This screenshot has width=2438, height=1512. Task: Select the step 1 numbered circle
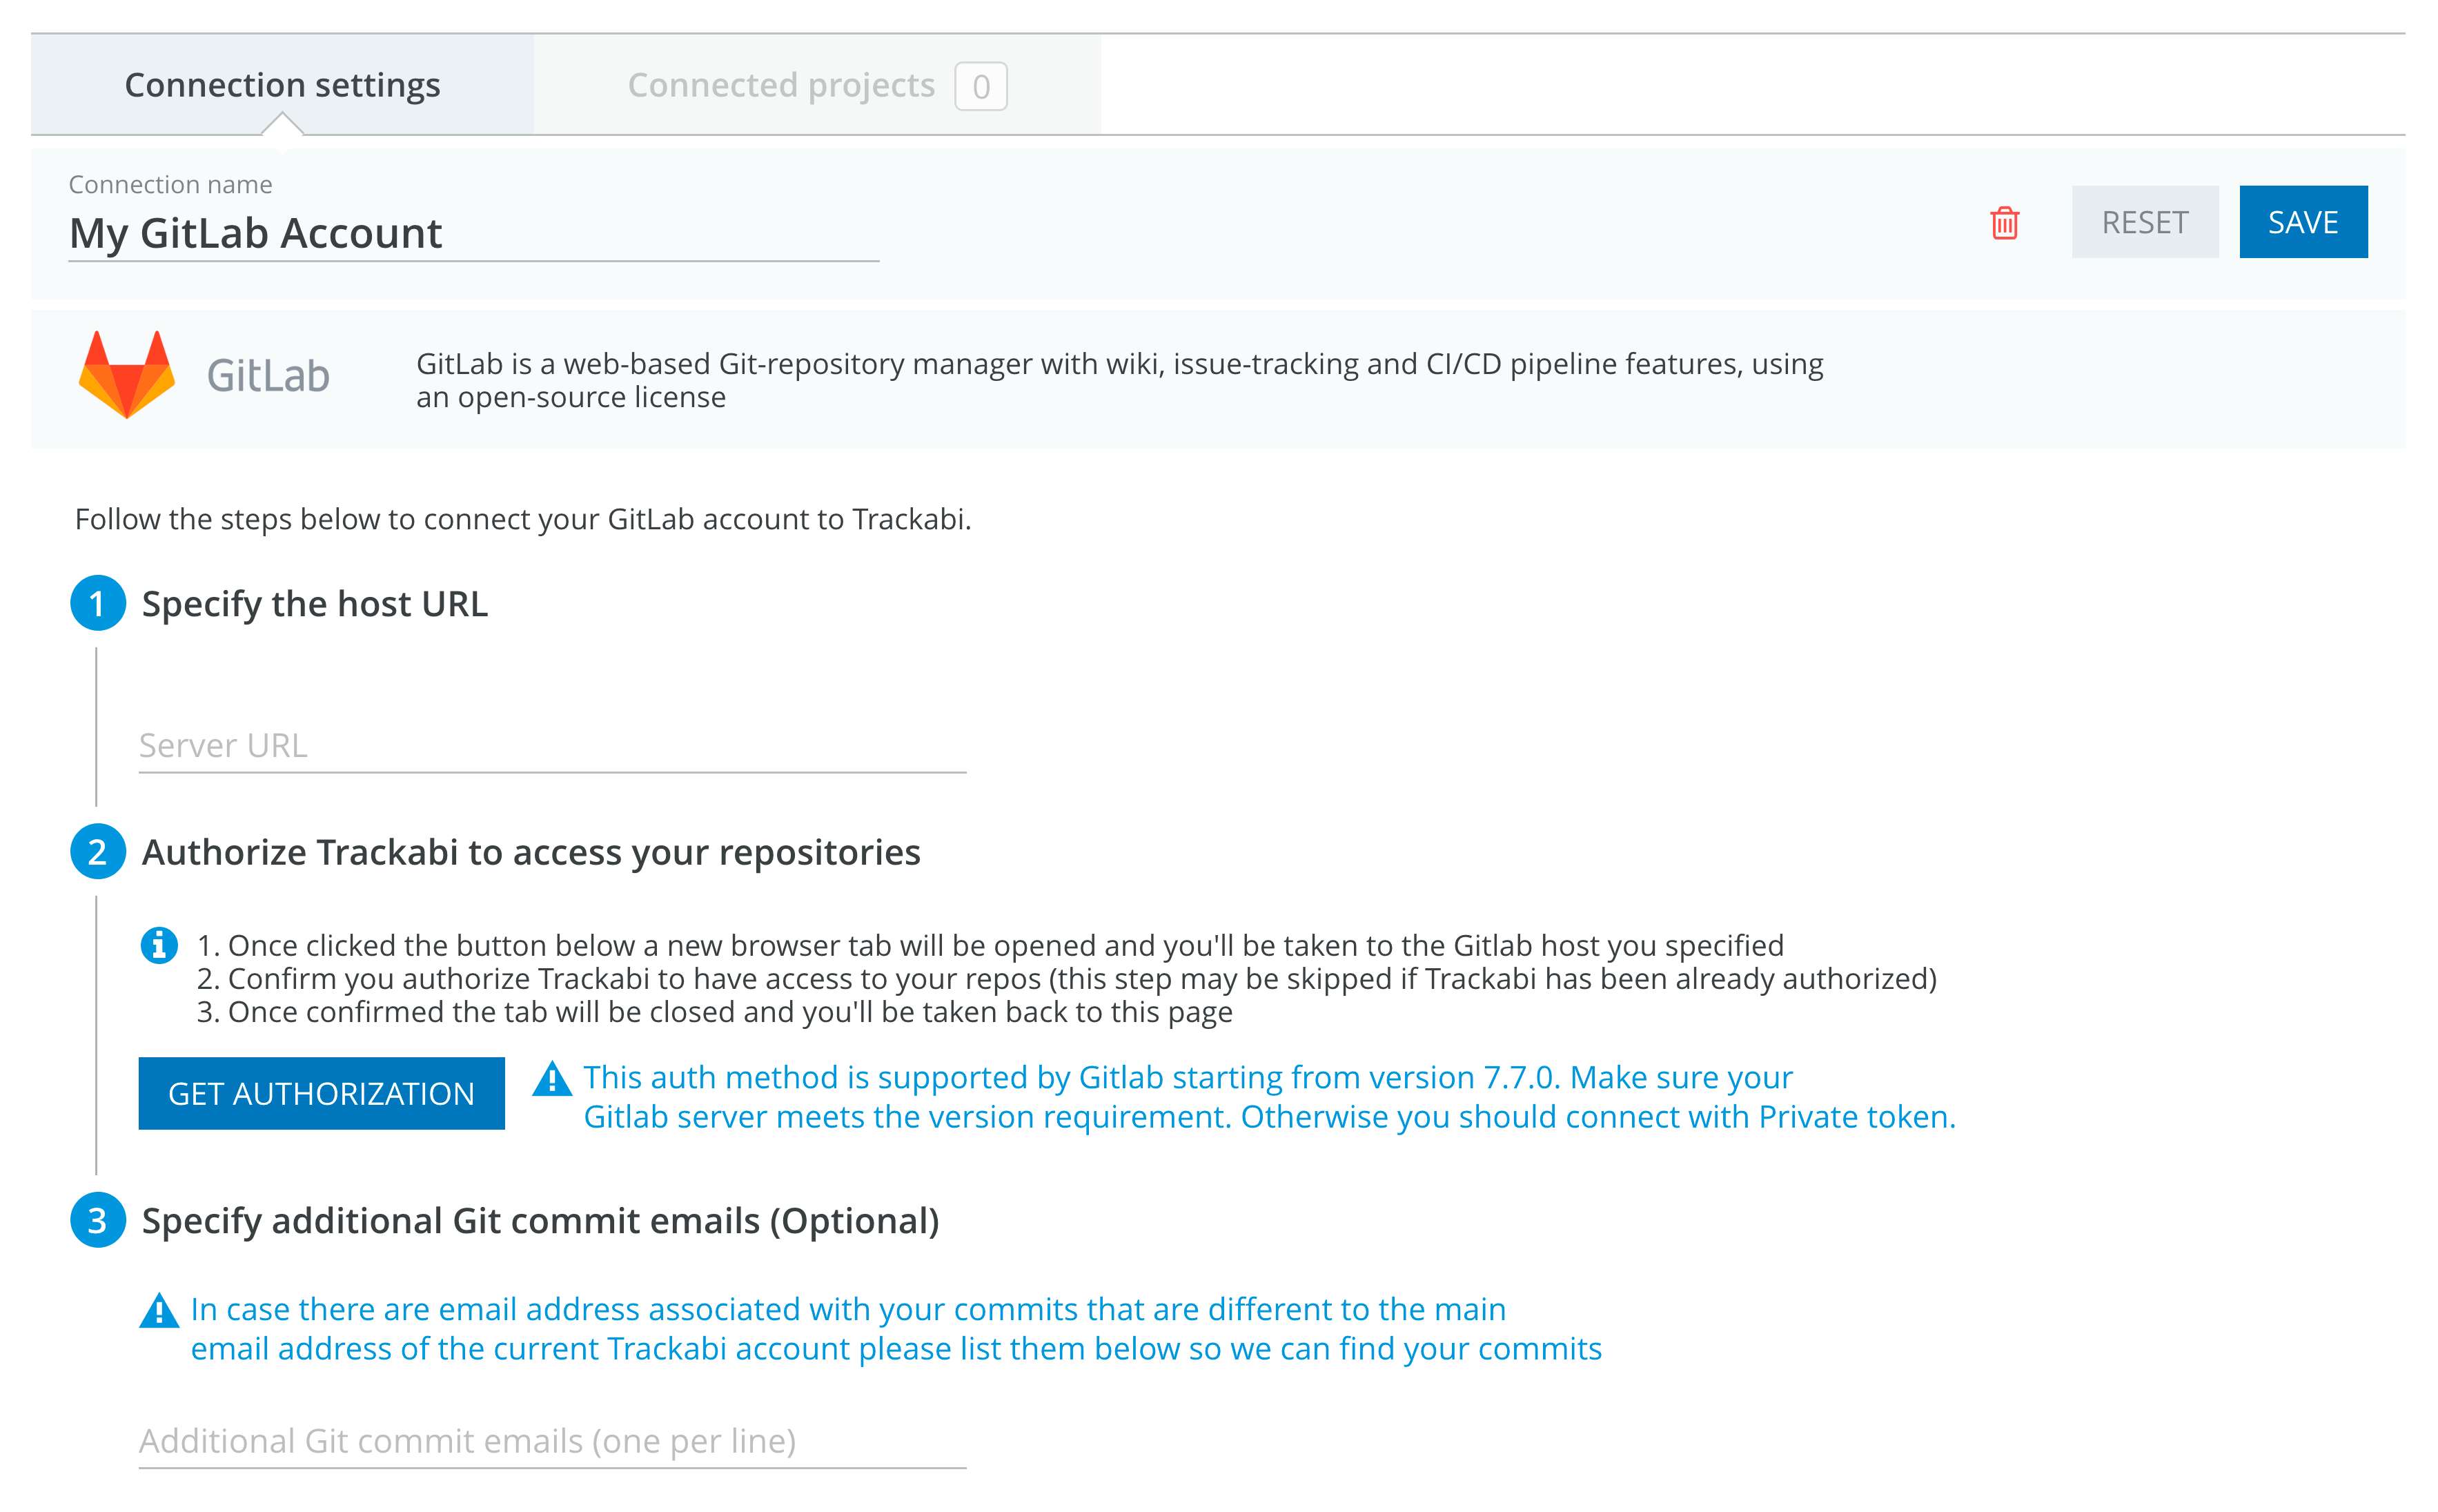tap(97, 602)
